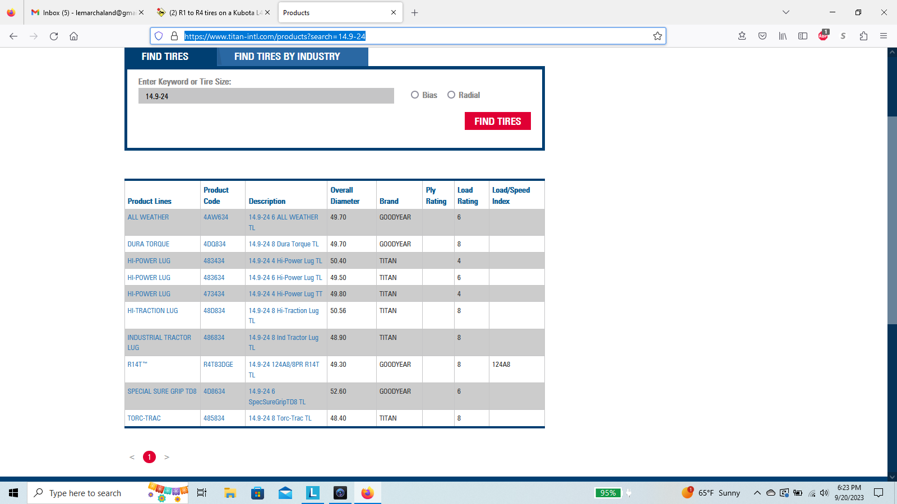897x504 pixels.
Task: Open volume control in tray
Action: pos(824,493)
